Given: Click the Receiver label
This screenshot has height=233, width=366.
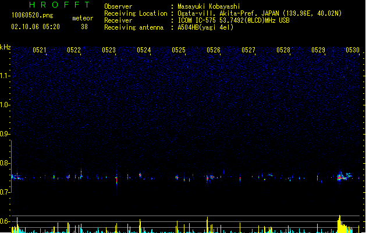Looking at the screenshot, I should [118, 20].
